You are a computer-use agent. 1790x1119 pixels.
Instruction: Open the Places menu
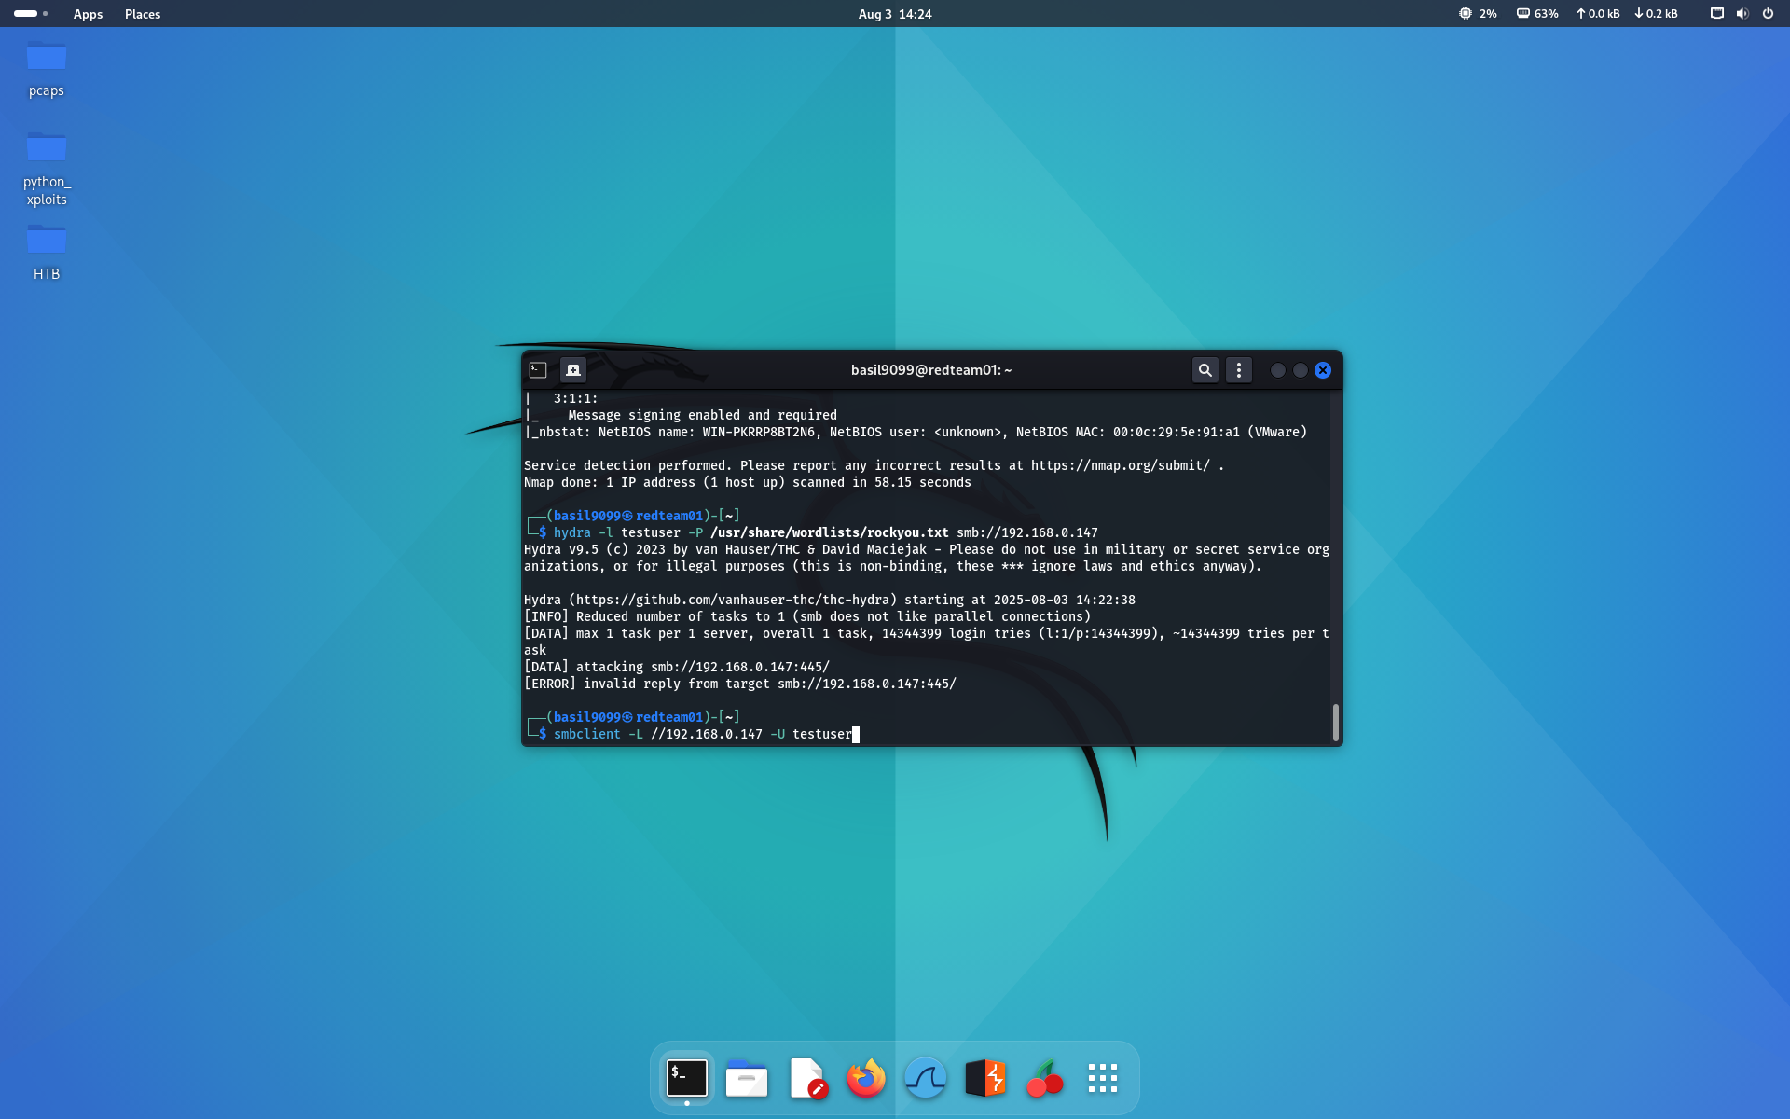coord(142,14)
